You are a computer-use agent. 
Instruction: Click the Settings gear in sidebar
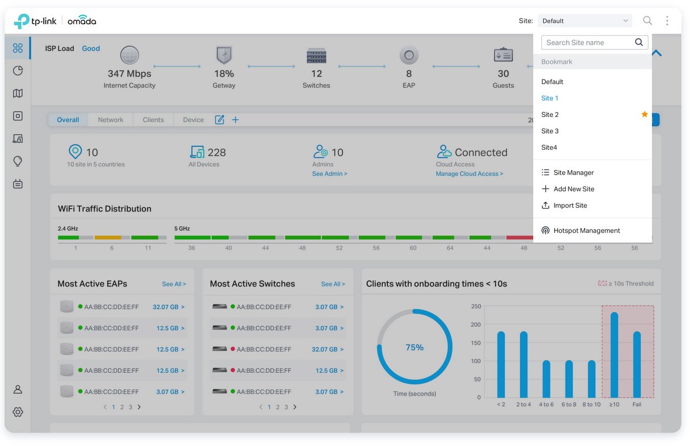pyautogui.click(x=18, y=412)
